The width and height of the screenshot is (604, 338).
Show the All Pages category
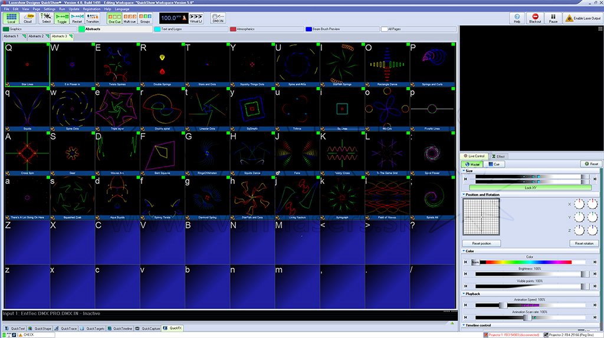point(418,29)
